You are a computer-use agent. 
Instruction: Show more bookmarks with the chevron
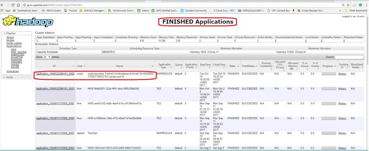(340, 11)
